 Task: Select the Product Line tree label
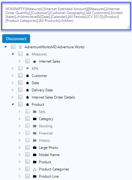(x=49, y=176)
